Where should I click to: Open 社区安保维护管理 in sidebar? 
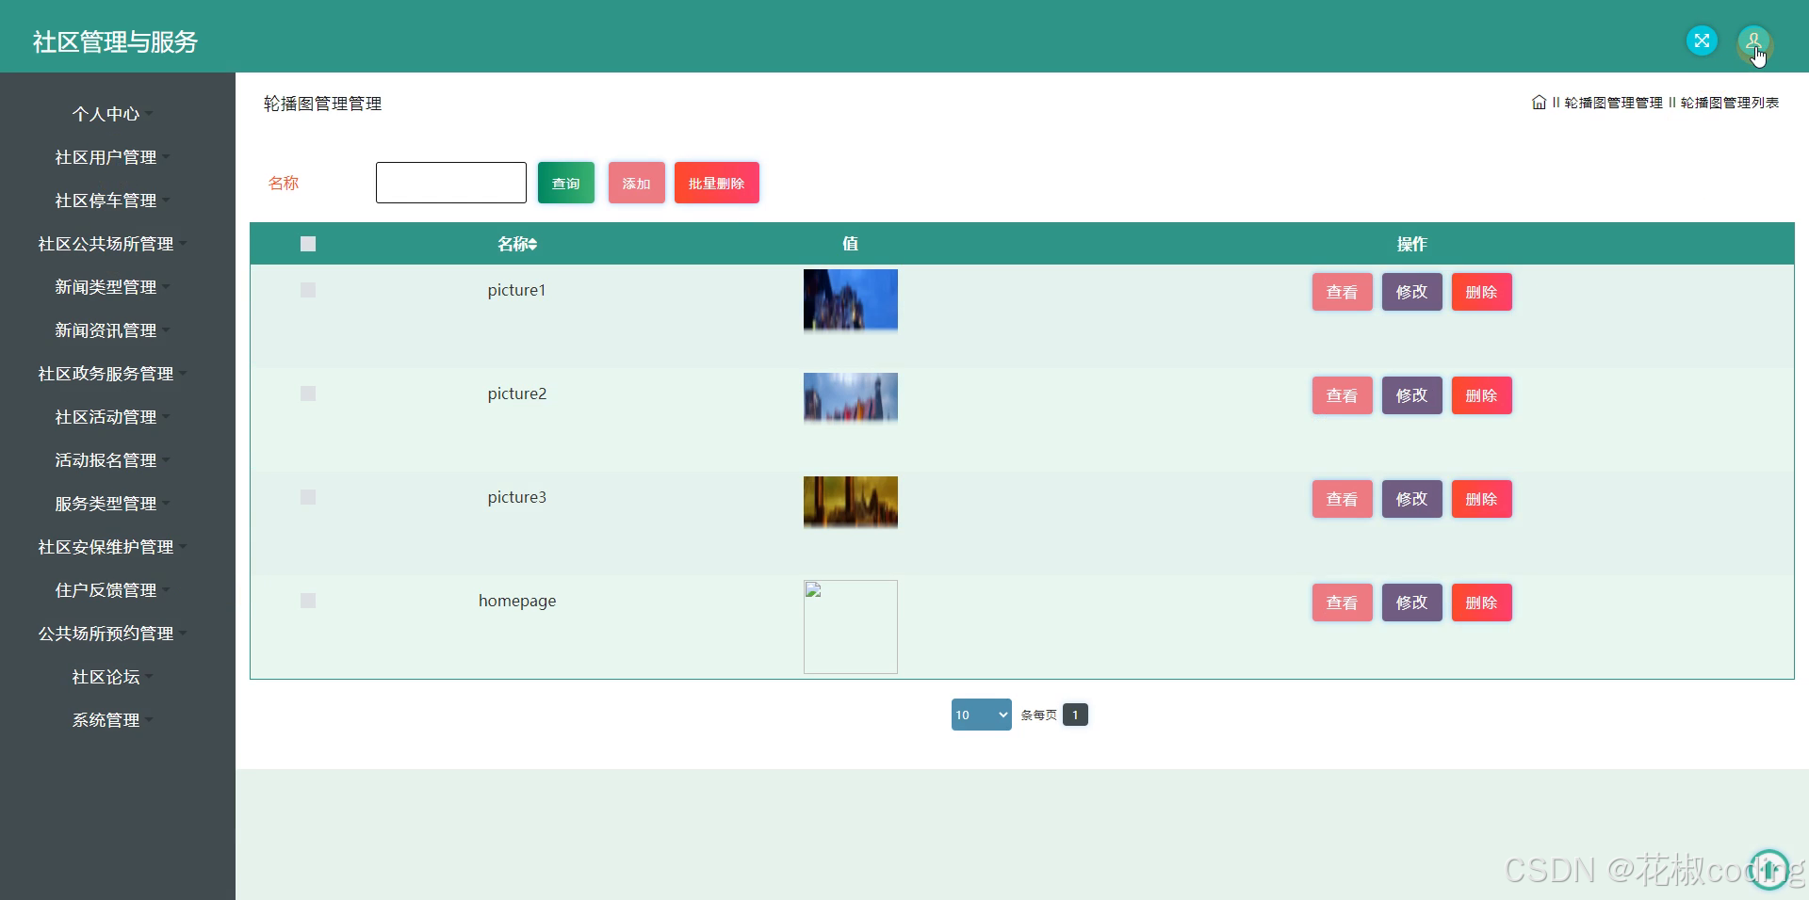(112, 547)
